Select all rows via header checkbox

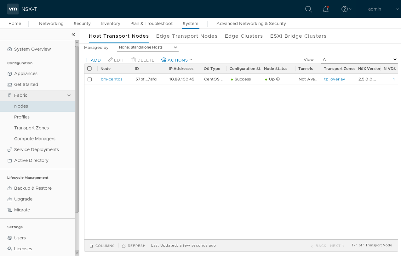click(89, 68)
